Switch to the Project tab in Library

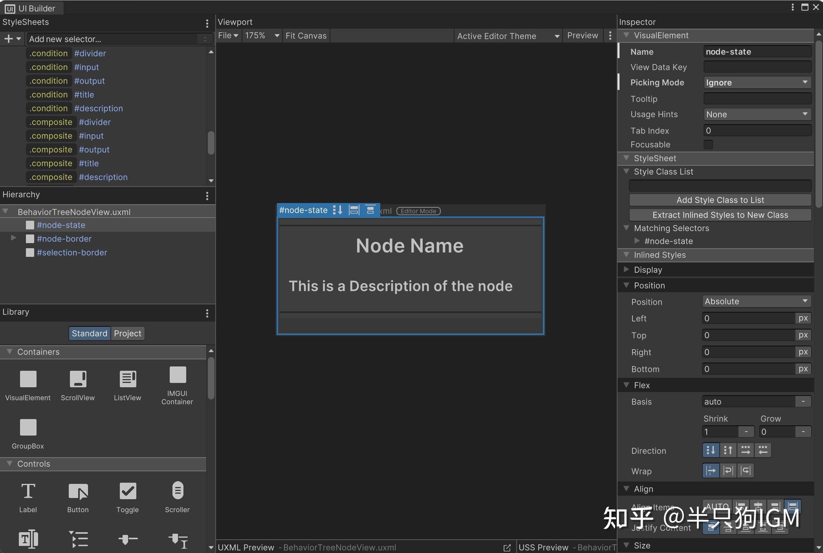pyautogui.click(x=127, y=333)
